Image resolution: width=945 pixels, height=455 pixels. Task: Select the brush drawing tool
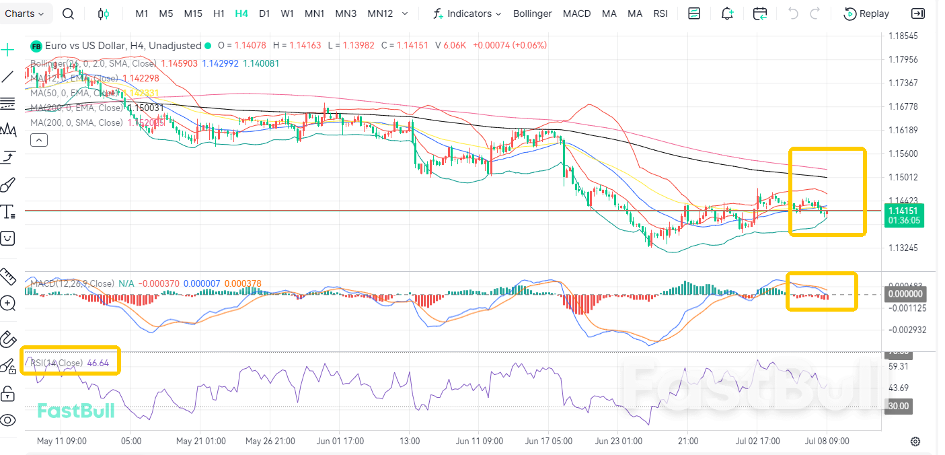[x=8, y=185]
